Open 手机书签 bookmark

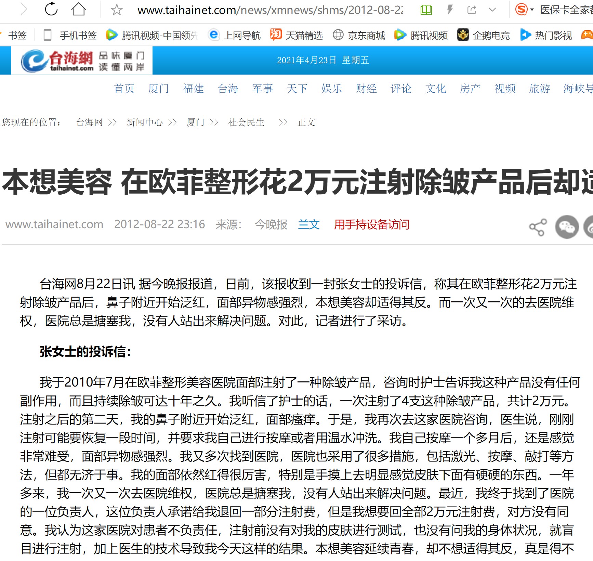coord(70,35)
